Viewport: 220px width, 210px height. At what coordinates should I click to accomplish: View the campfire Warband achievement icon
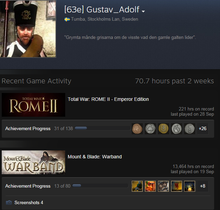point(190,186)
